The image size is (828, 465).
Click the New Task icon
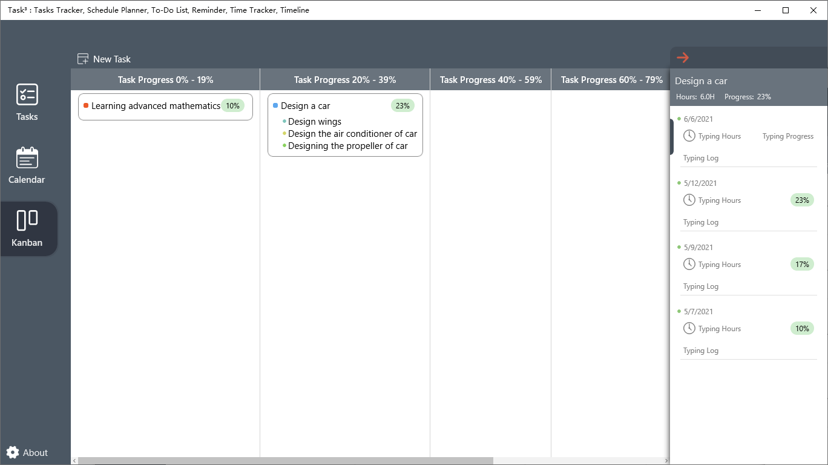coord(83,59)
